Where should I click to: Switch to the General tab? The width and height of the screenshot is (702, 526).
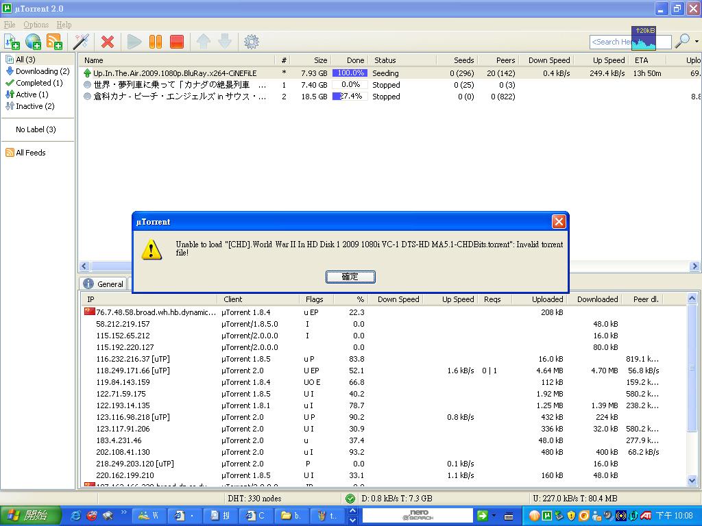tap(104, 284)
